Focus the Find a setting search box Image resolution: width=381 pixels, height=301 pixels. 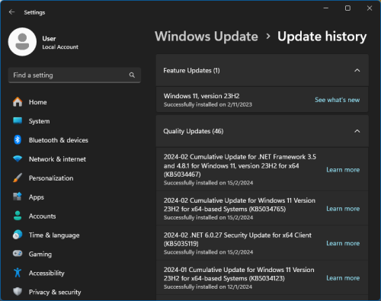pos(75,75)
